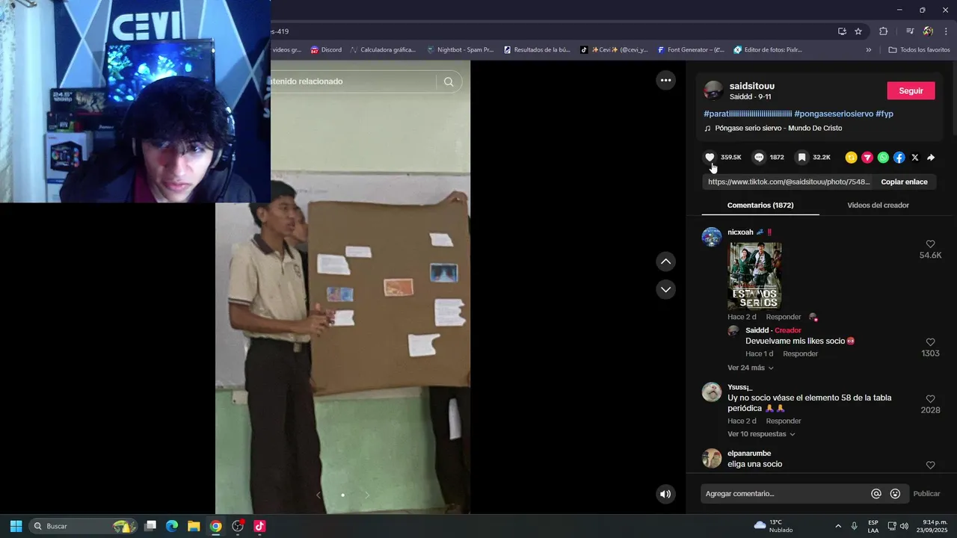Follow saidsitouu with Seguir button
The height and width of the screenshot is (538, 957).
(x=911, y=90)
